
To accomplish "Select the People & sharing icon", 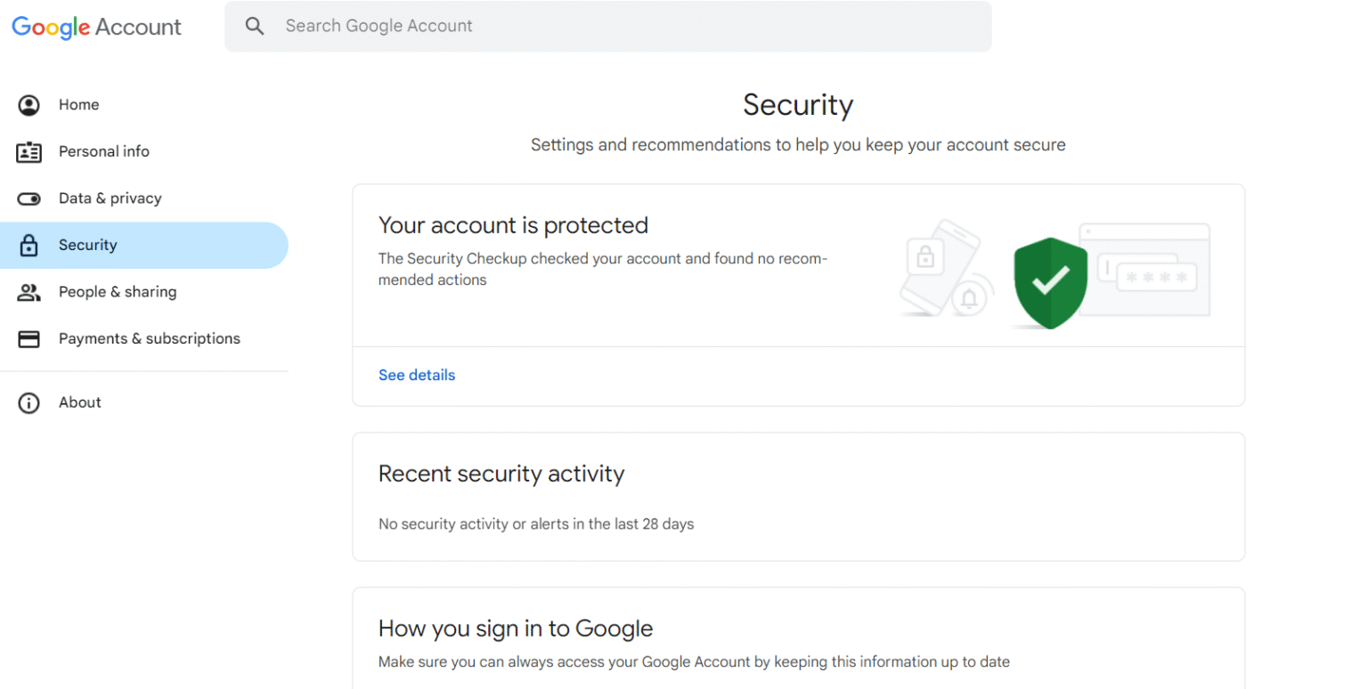I will click(28, 292).
